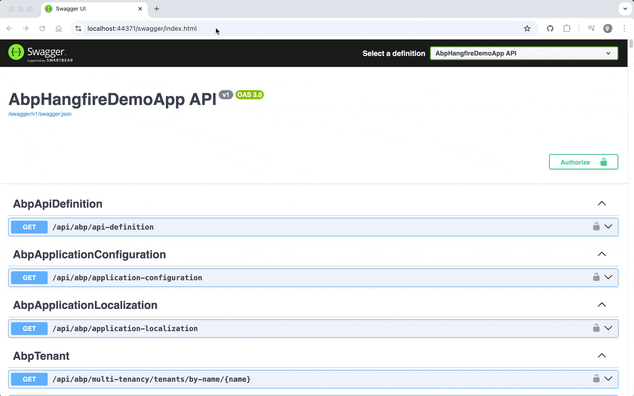The image size is (634, 396).
Task: Open the GitHub extension icon
Action: click(550, 29)
